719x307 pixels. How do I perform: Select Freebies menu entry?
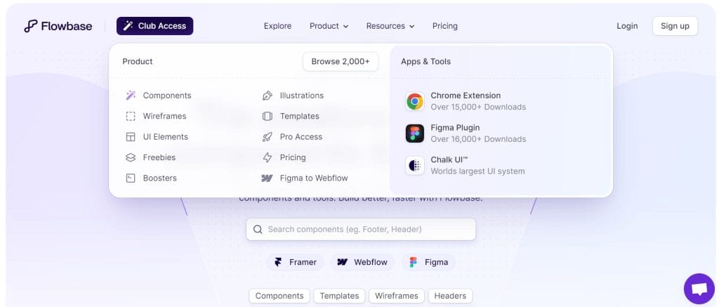click(159, 157)
